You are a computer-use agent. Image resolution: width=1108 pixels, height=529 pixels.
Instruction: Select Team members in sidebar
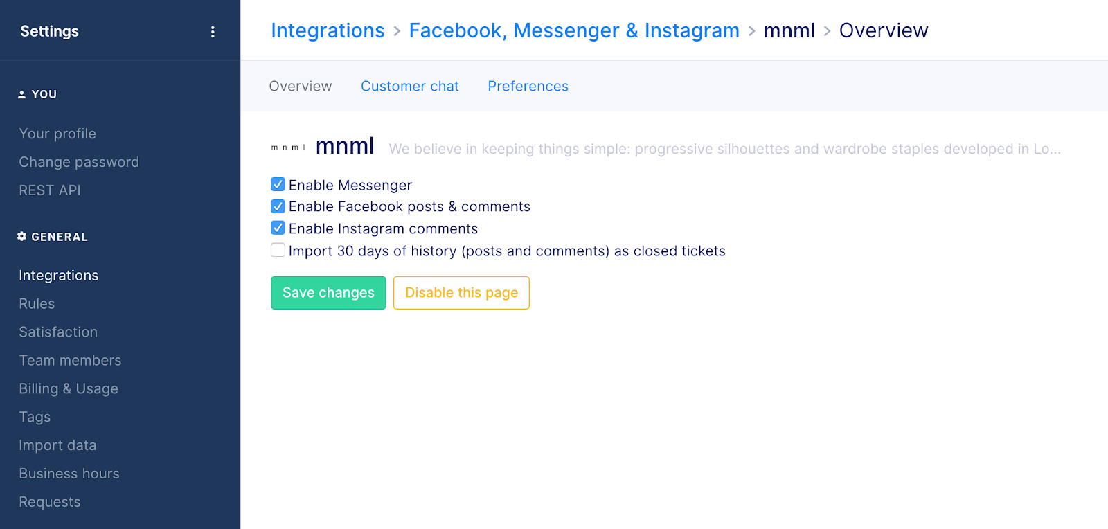click(70, 360)
